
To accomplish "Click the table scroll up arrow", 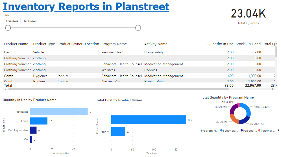I will (x=276, y=43).
